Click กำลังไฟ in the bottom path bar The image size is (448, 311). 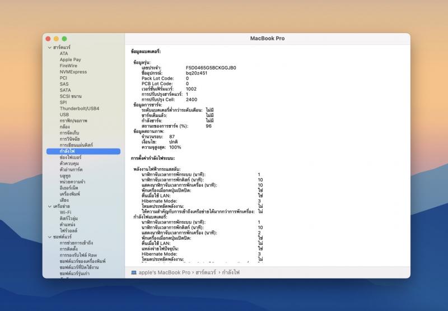click(x=231, y=272)
